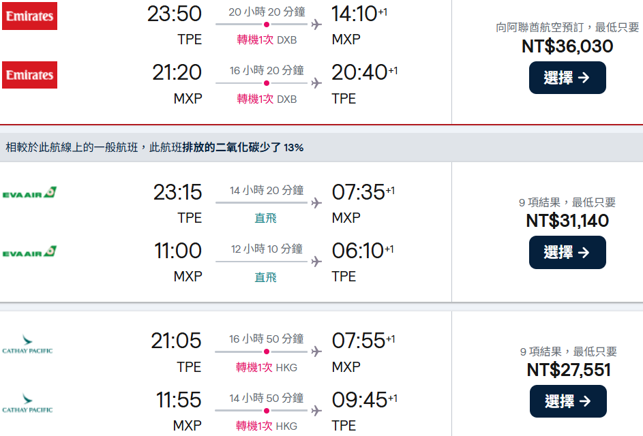Click the 9 項結果 text above NT$31,140
The width and height of the screenshot is (643, 436).
(x=567, y=202)
